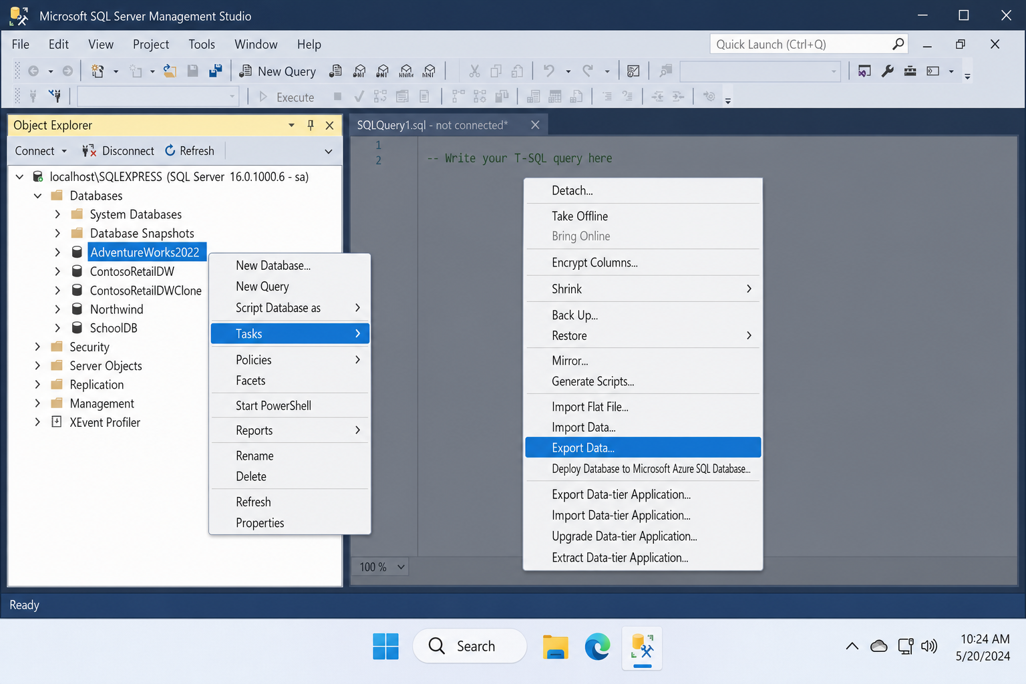The image size is (1026, 684).
Task: Expand the System Databases folder
Action: (57, 214)
